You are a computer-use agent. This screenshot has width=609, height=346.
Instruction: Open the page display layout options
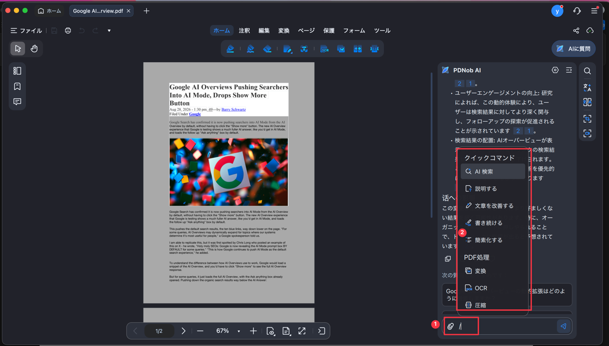point(286,331)
